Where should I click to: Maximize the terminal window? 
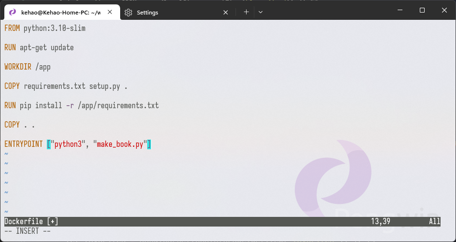[x=422, y=10]
